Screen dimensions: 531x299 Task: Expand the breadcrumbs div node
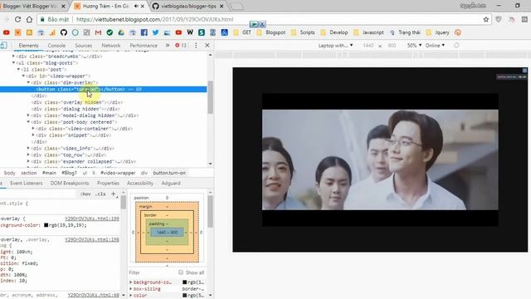13,56
